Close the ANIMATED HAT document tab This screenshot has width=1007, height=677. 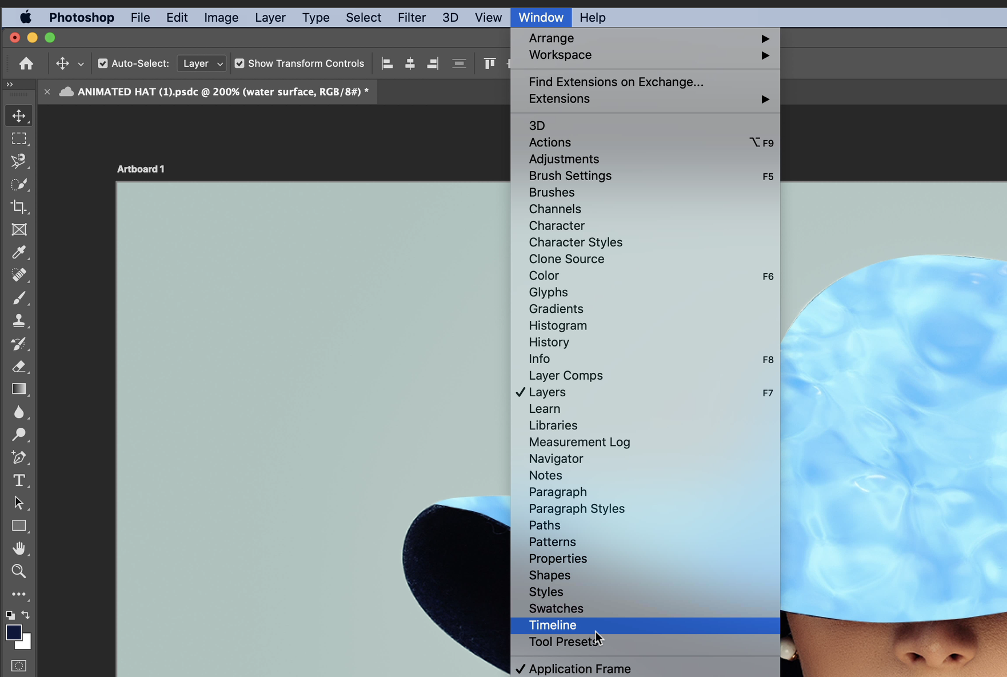47,91
